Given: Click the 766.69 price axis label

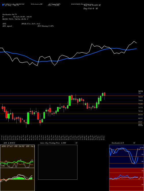Looking at the screenshot, I should pyautogui.click(x=141, y=97).
